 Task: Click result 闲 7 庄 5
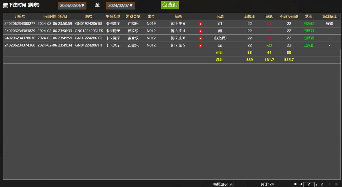(178, 45)
